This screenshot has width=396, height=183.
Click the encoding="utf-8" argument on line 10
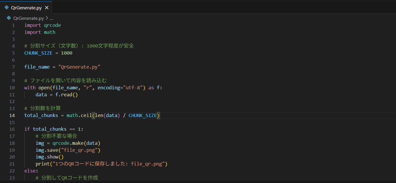click(x=120, y=88)
